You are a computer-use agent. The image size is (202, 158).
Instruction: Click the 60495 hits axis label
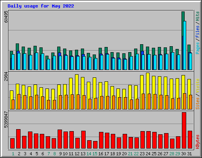(x=6, y=17)
